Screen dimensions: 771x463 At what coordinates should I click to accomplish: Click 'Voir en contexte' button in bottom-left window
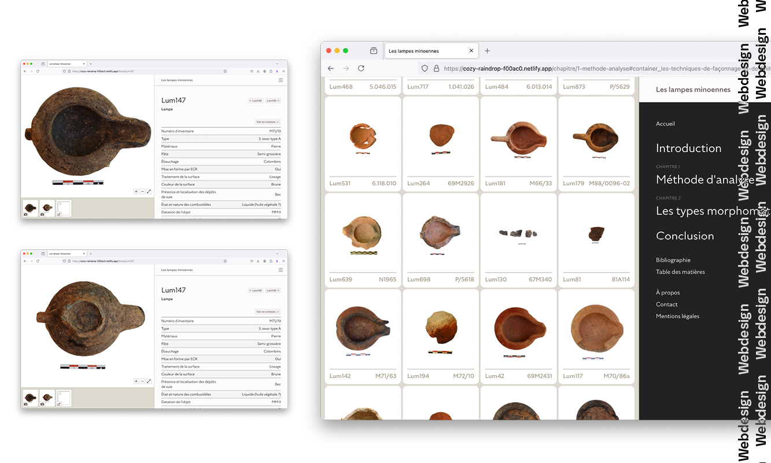(x=268, y=312)
